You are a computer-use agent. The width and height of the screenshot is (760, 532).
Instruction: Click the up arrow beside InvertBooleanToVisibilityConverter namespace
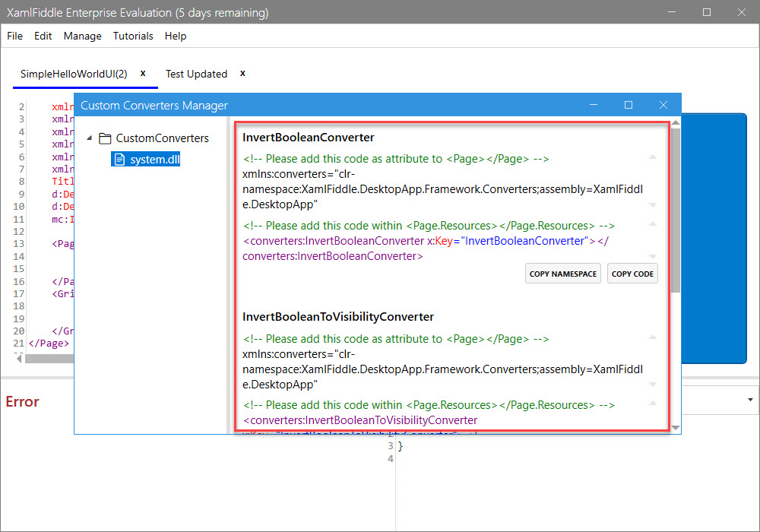pyautogui.click(x=652, y=337)
